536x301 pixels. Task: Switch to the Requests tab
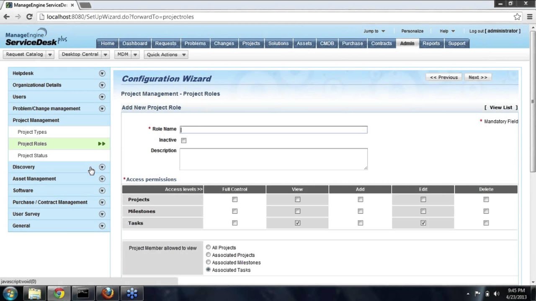[166, 43]
